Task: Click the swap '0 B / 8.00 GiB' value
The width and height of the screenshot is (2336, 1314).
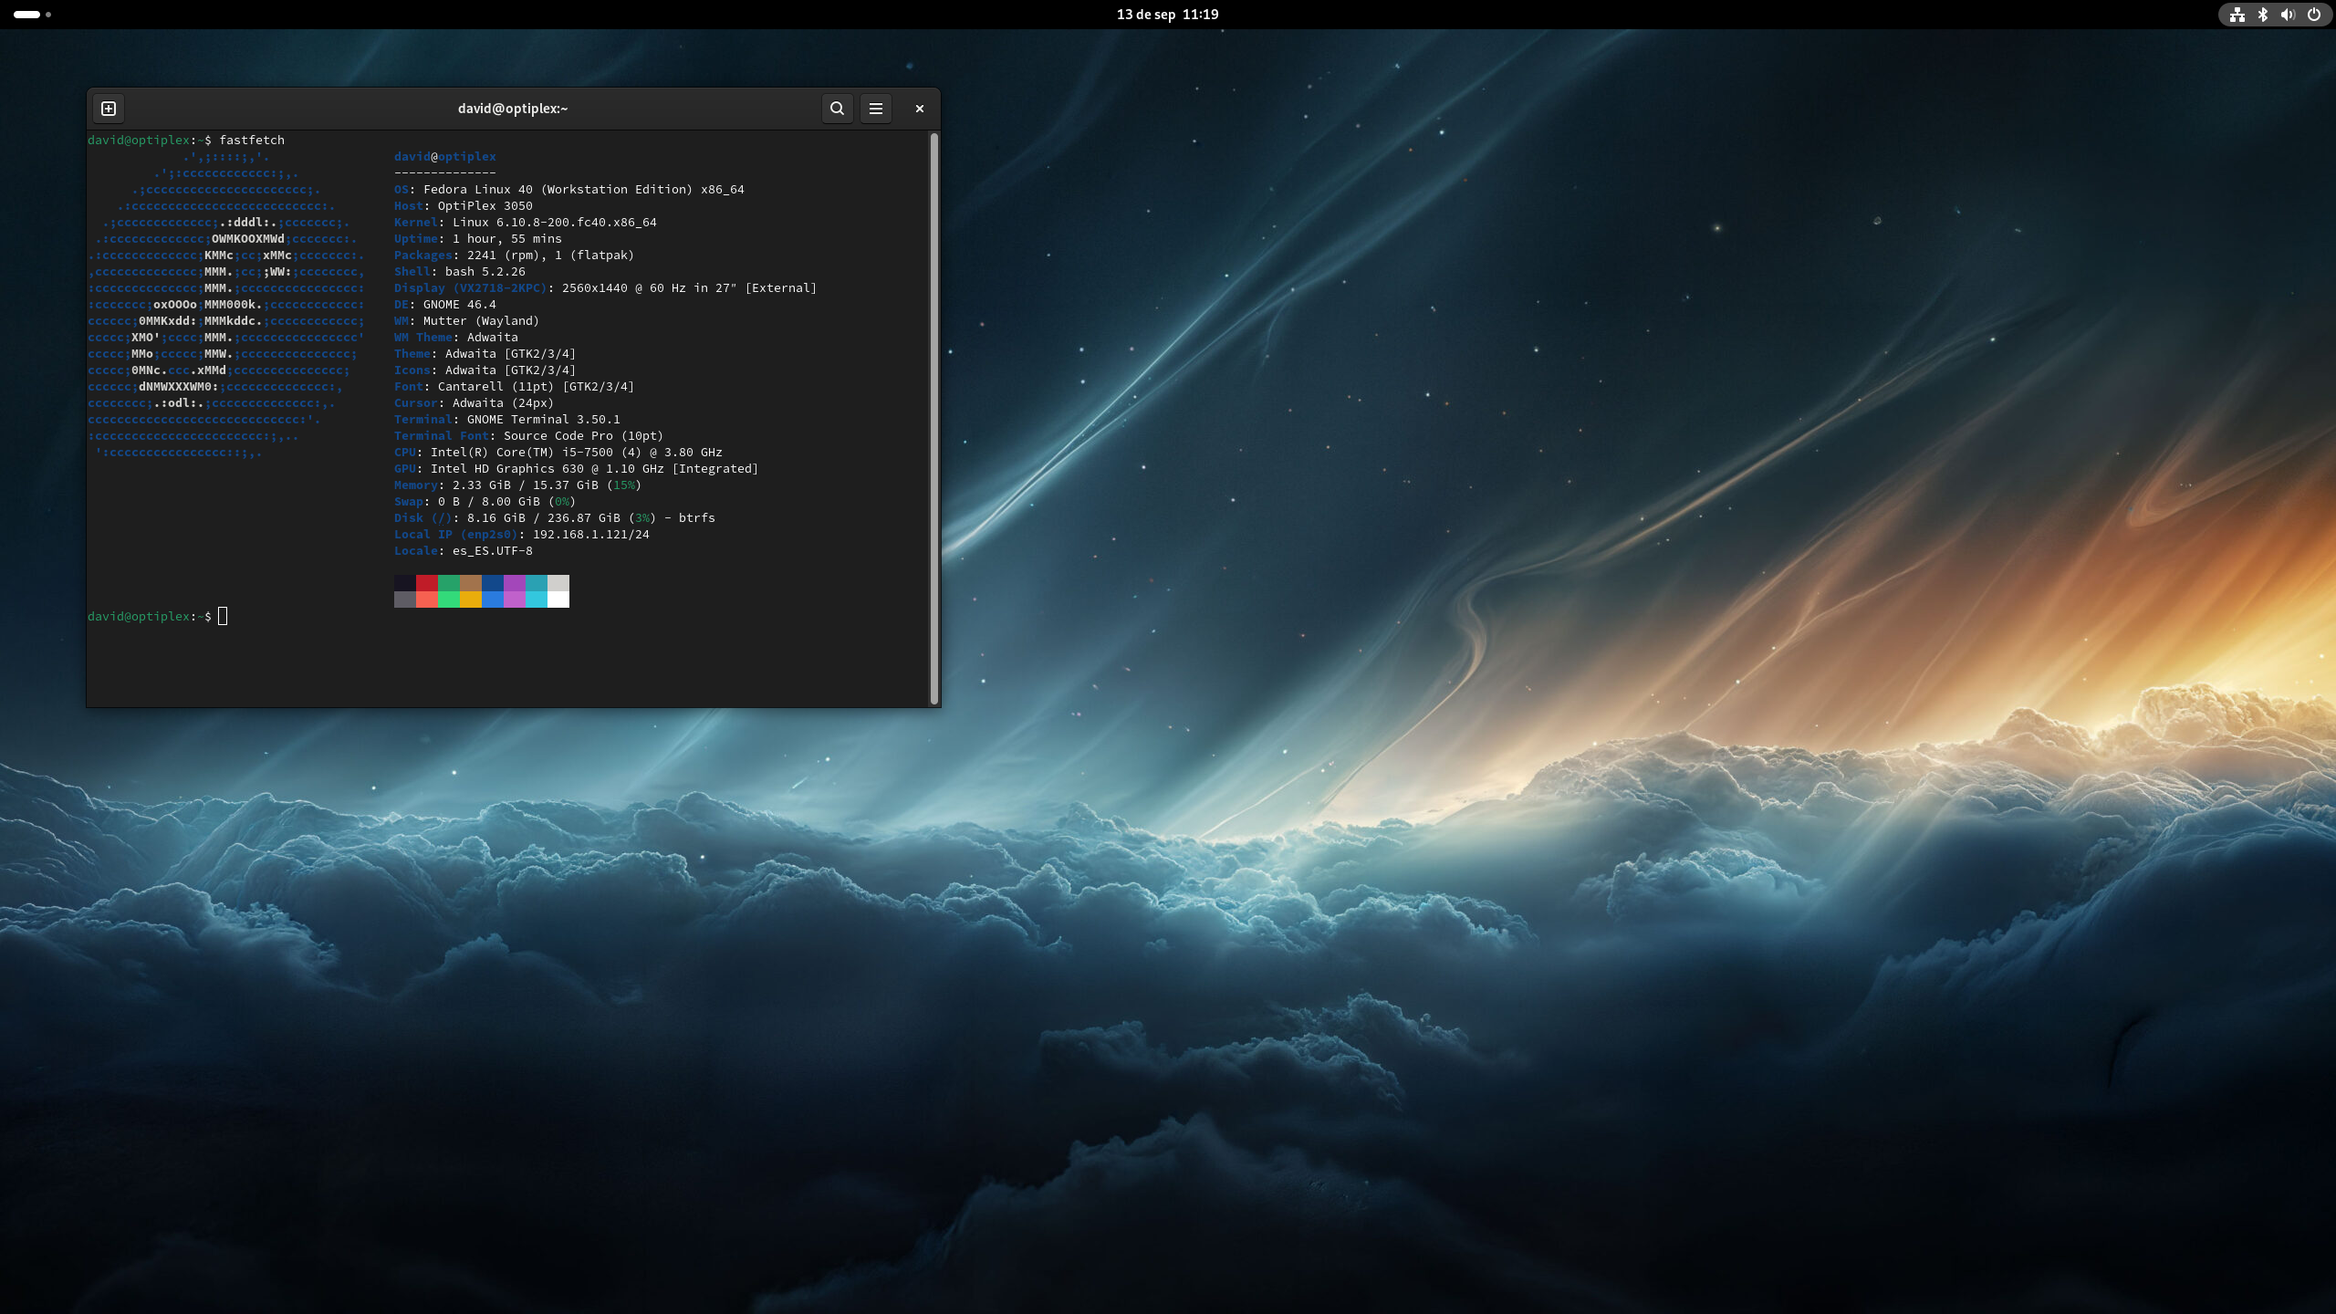Action: [x=489, y=502]
